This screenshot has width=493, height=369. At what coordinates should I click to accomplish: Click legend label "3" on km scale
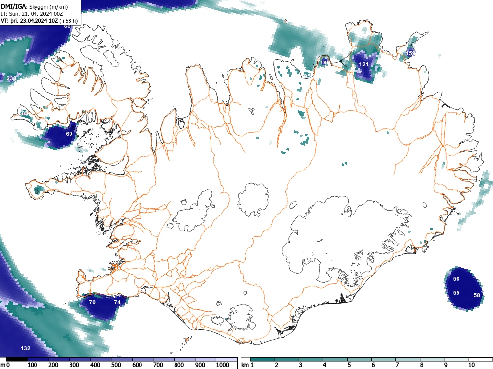click(x=301, y=365)
